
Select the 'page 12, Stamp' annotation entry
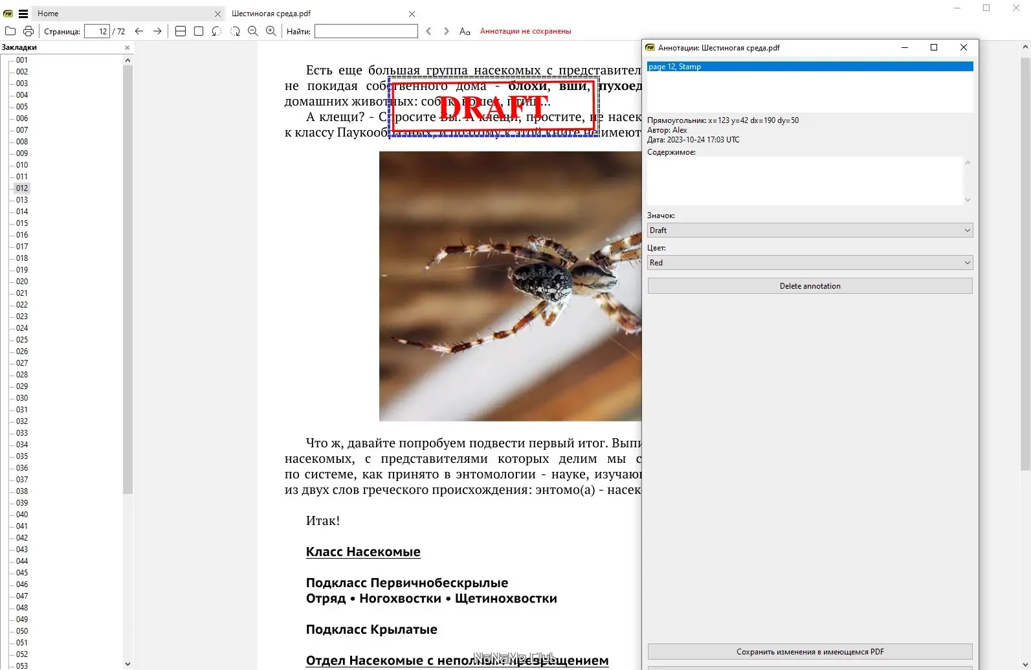click(810, 67)
